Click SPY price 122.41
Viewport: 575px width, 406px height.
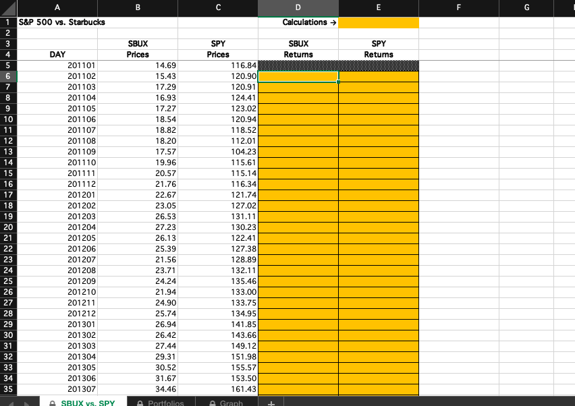tap(218, 238)
